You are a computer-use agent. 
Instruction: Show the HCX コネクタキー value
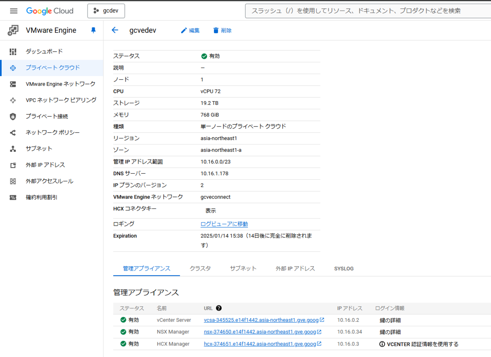pyautogui.click(x=210, y=211)
